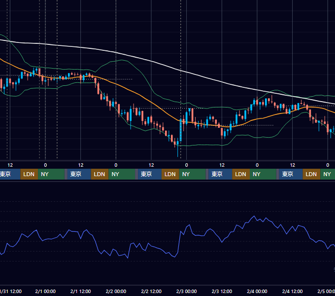Select the NY session block above 2/3 00:00
Viewport: 335px width, 296px height.
tap(192, 174)
